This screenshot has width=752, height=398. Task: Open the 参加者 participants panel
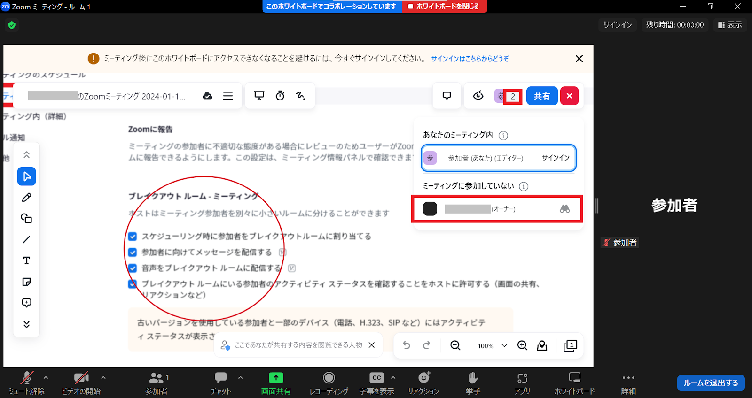pos(157,383)
